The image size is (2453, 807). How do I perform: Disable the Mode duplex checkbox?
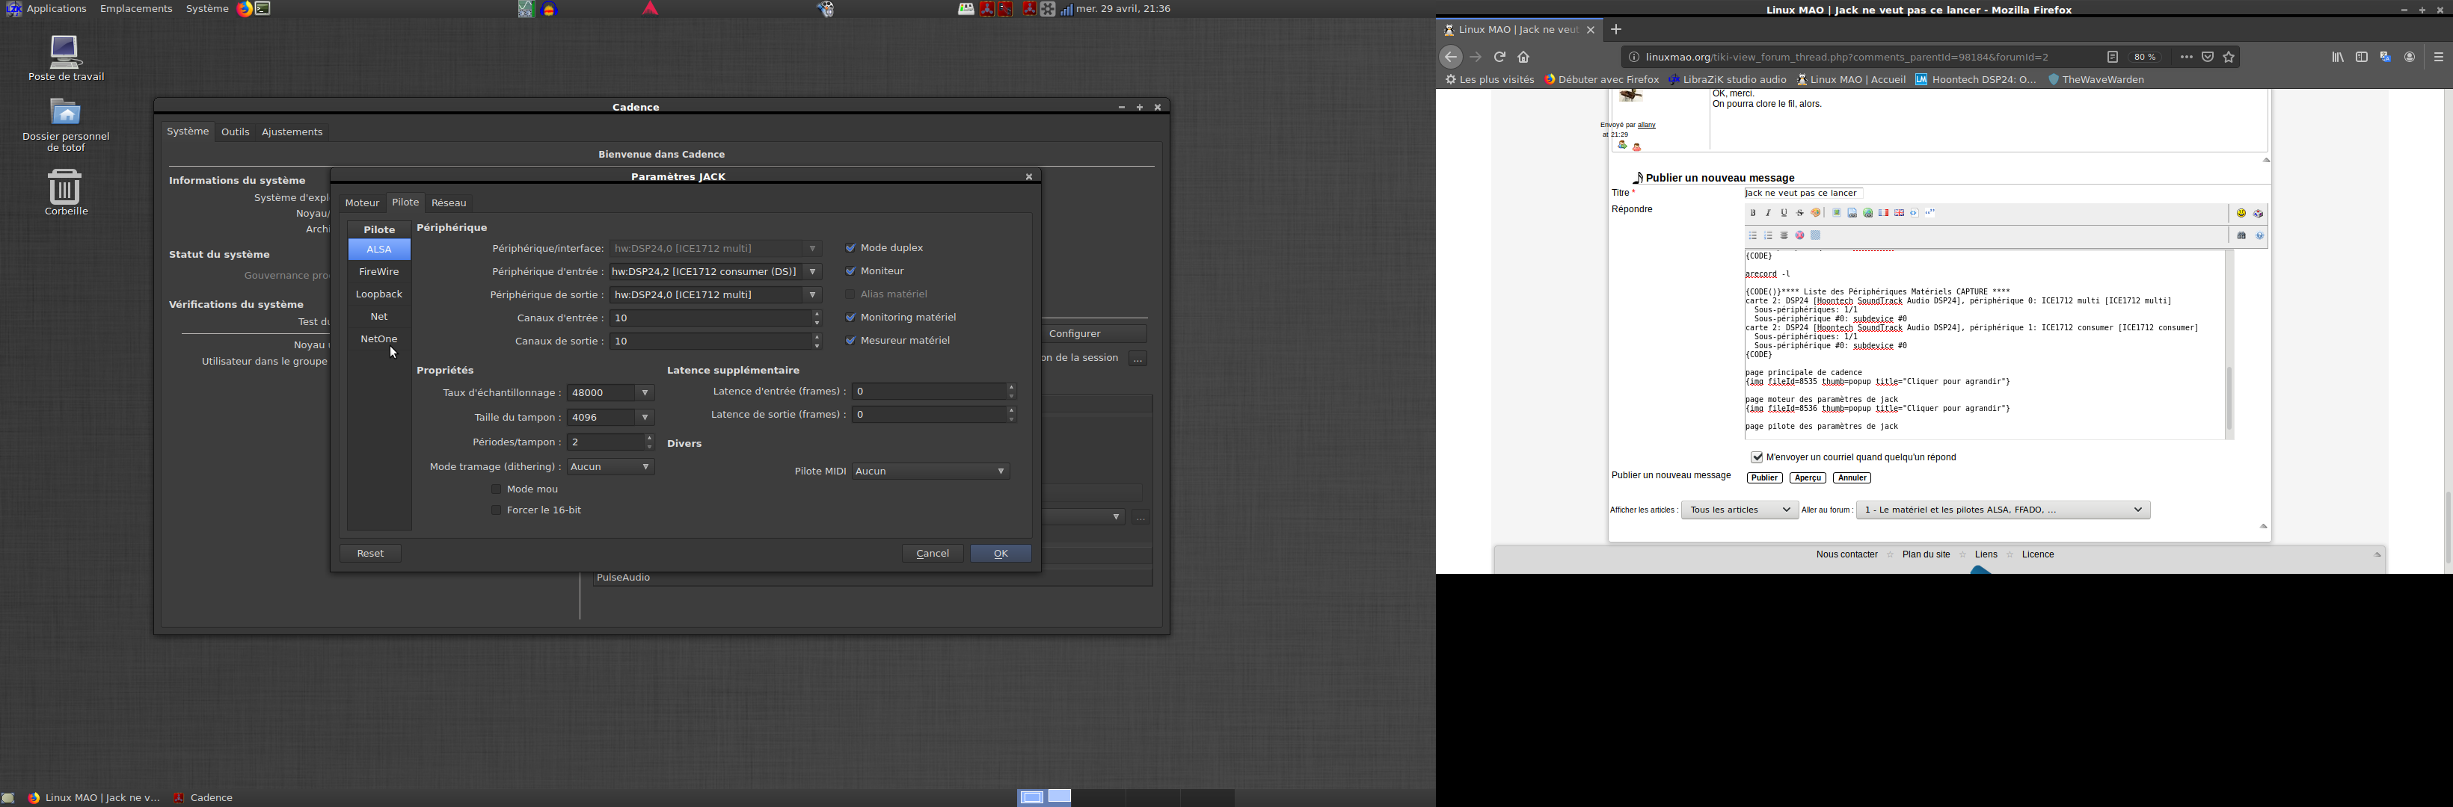(x=850, y=248)
